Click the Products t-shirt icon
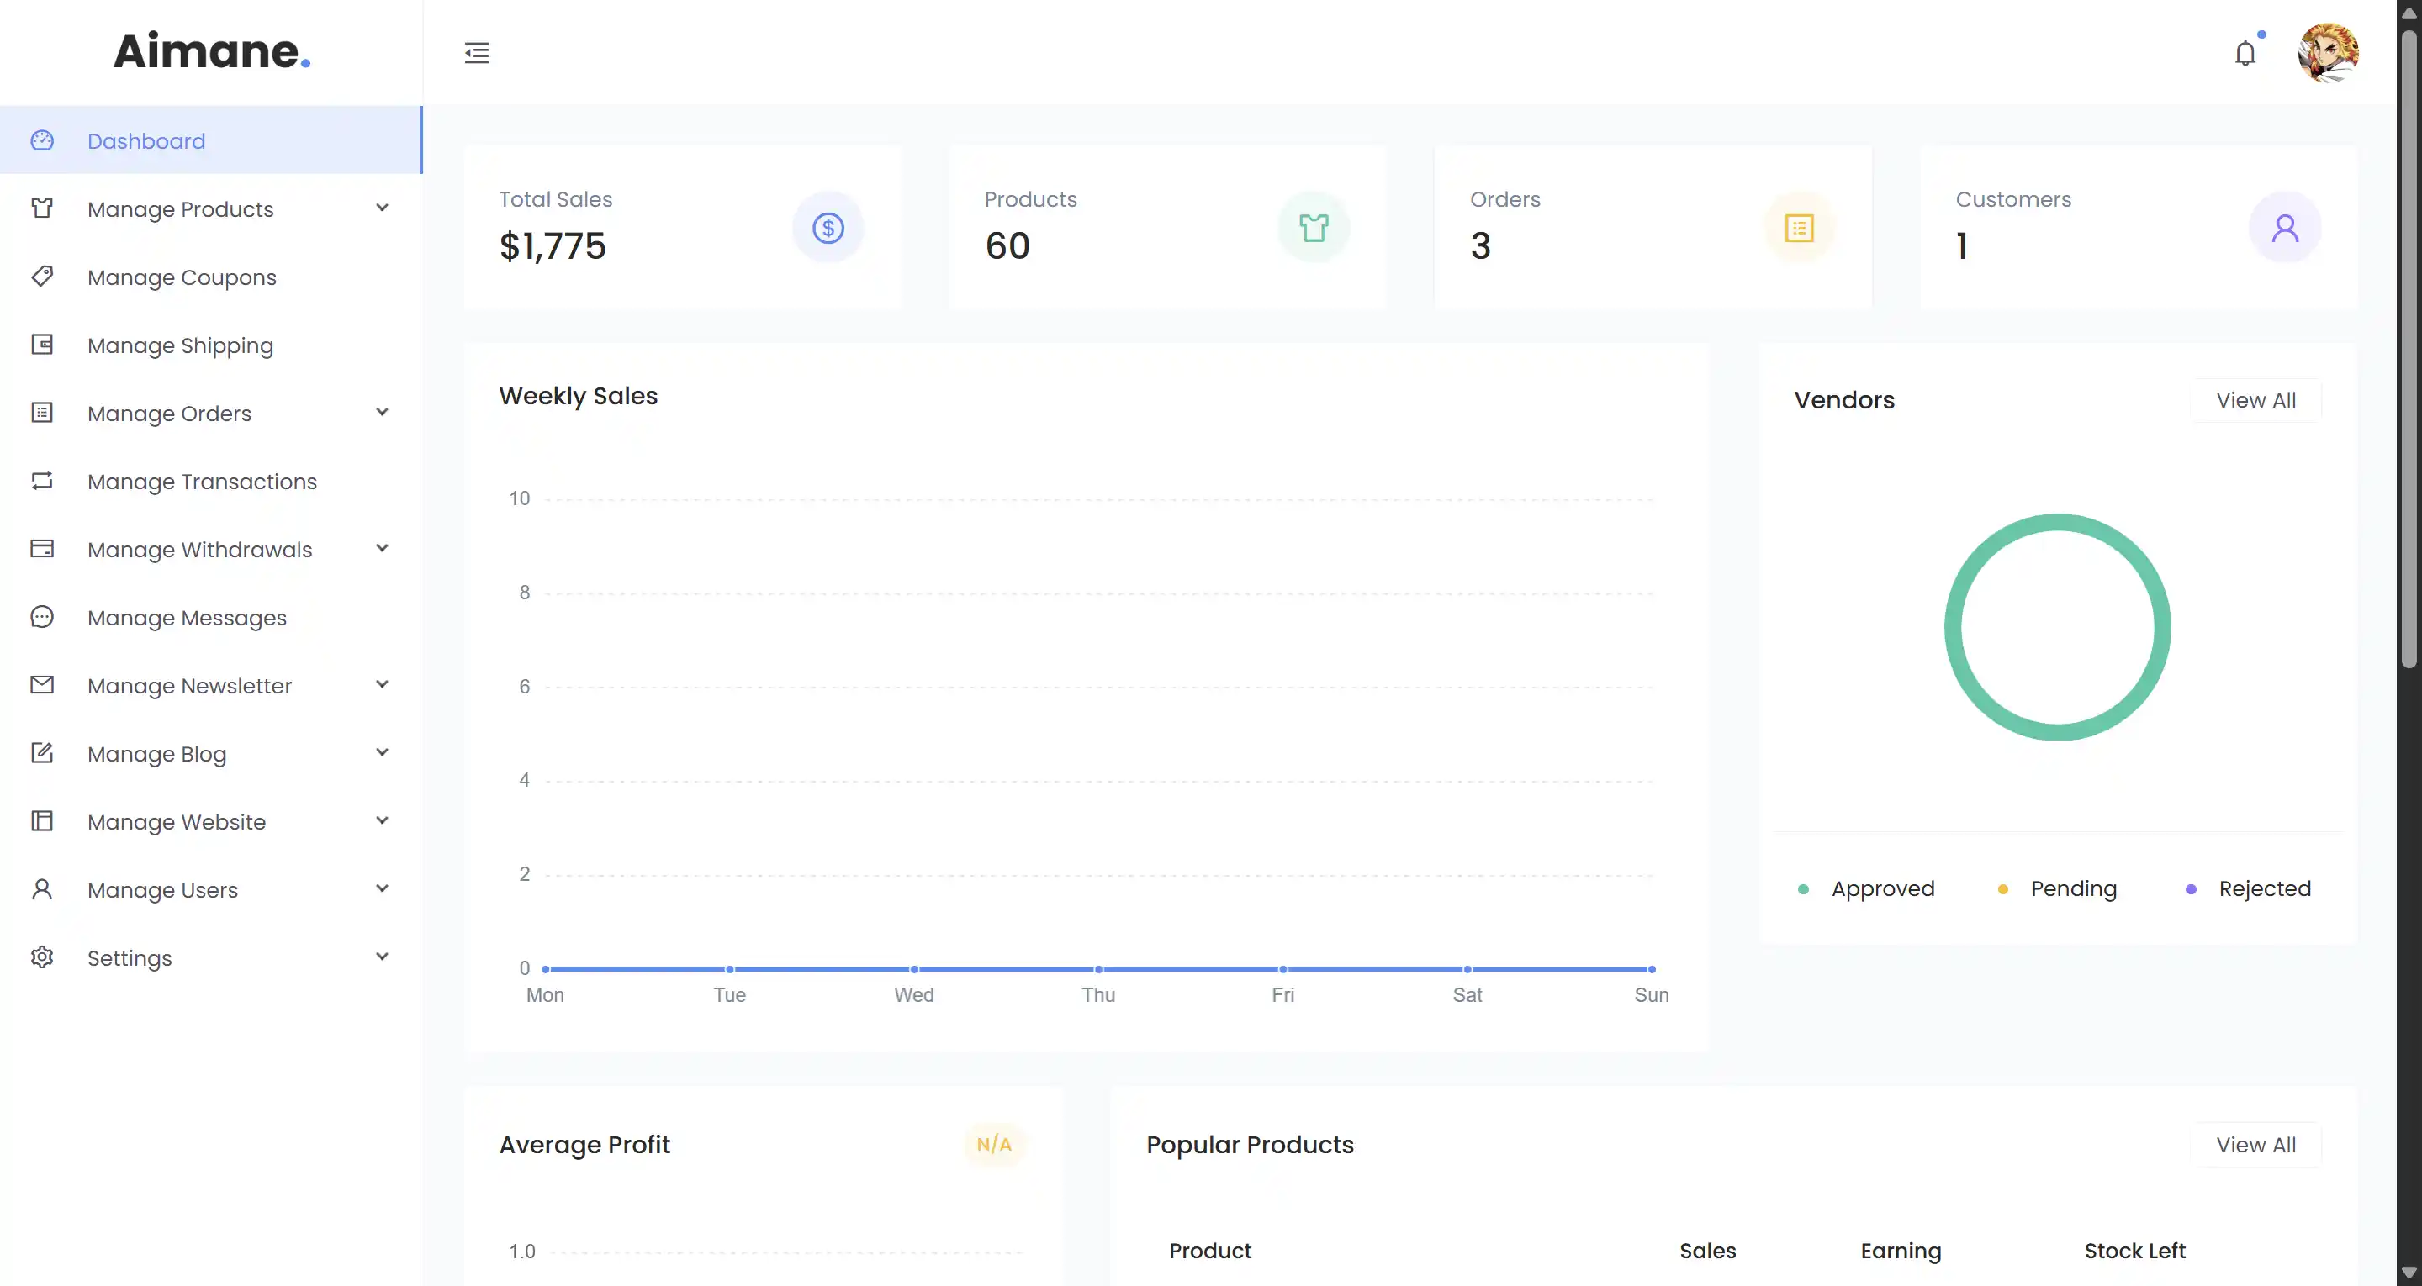2422x1286 pixels. 1314,228
